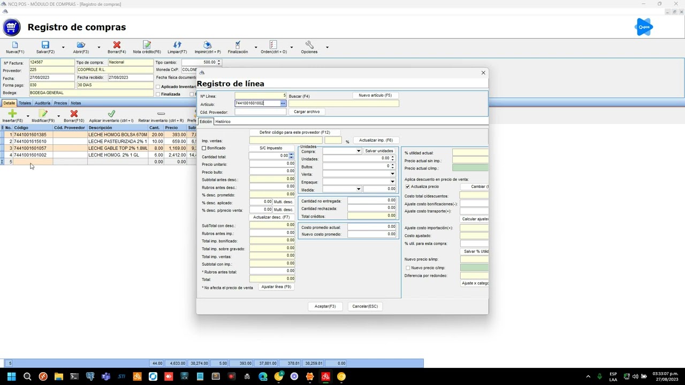Image resolution: width=685 pixels, height=385 pixels.
Task: Expand the Medida dropdown
Action: click(x=358, y=189)
